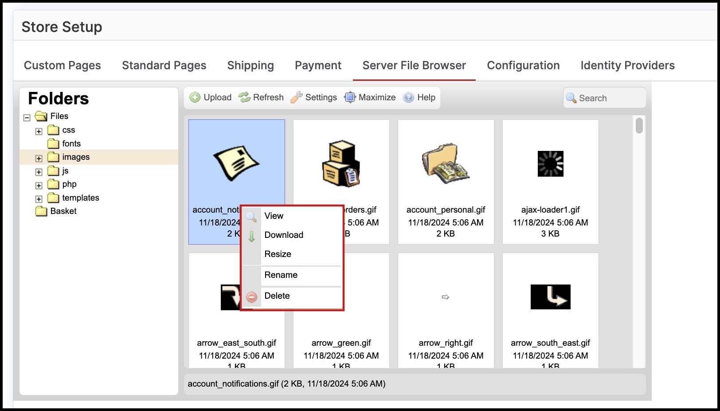Click the Basket folder icon
The image size is (720, 411).
41,211
